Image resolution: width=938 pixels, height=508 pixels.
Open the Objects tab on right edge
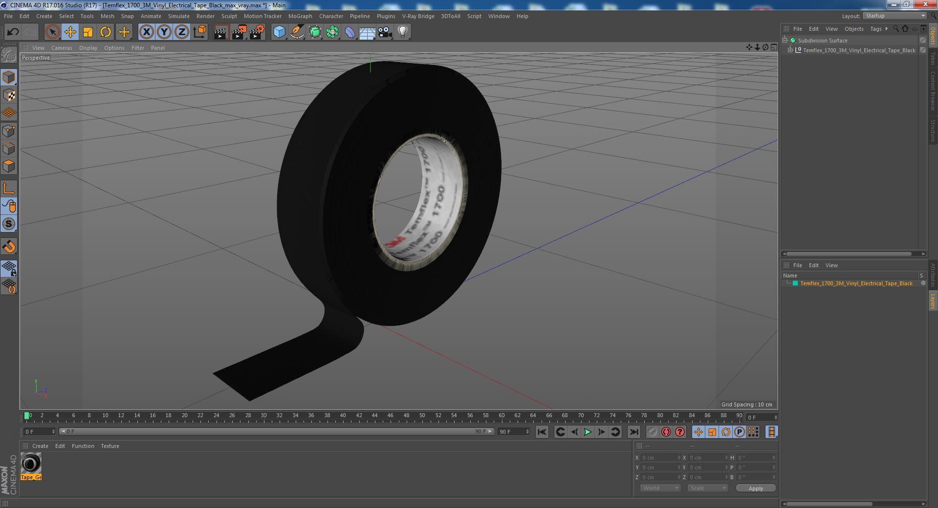(x=933, y=36)
